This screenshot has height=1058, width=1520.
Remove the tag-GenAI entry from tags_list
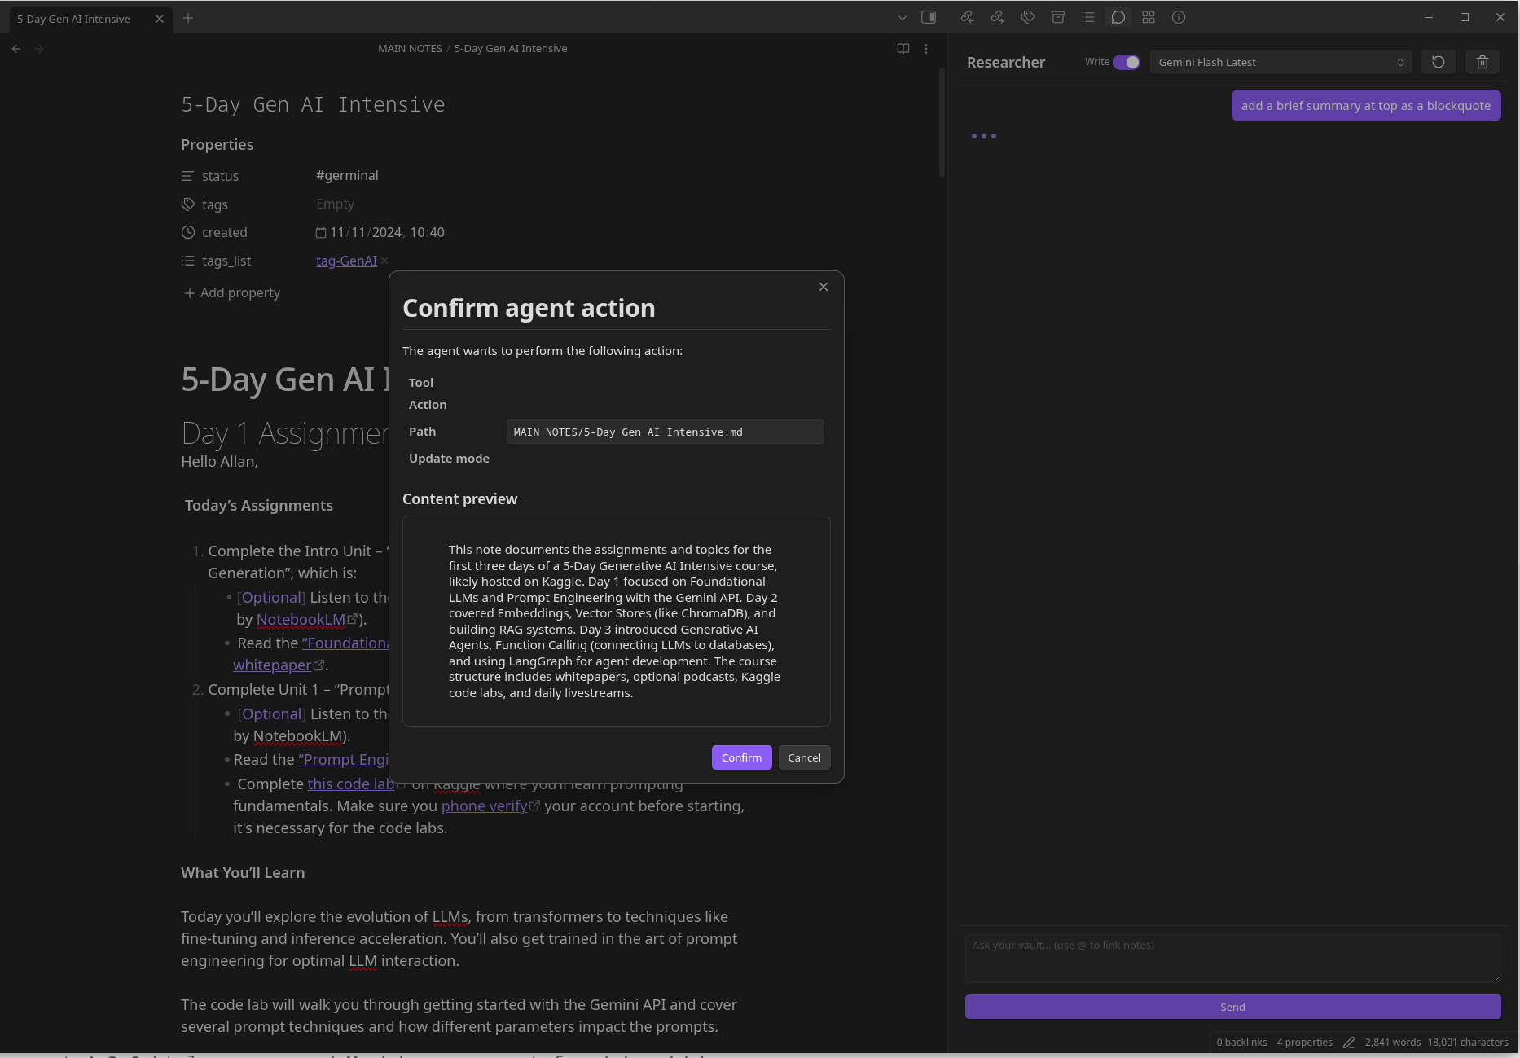pyautogui.click(x=384, y=261)
